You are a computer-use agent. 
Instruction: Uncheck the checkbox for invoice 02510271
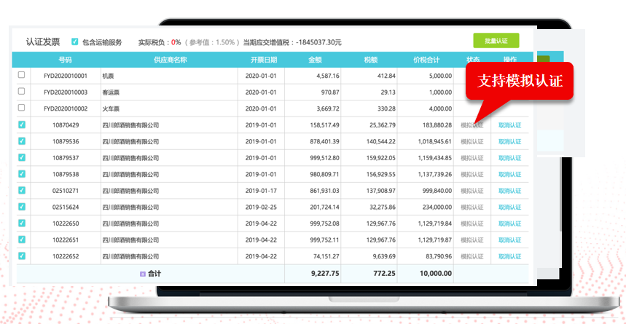tap(21, 190)
